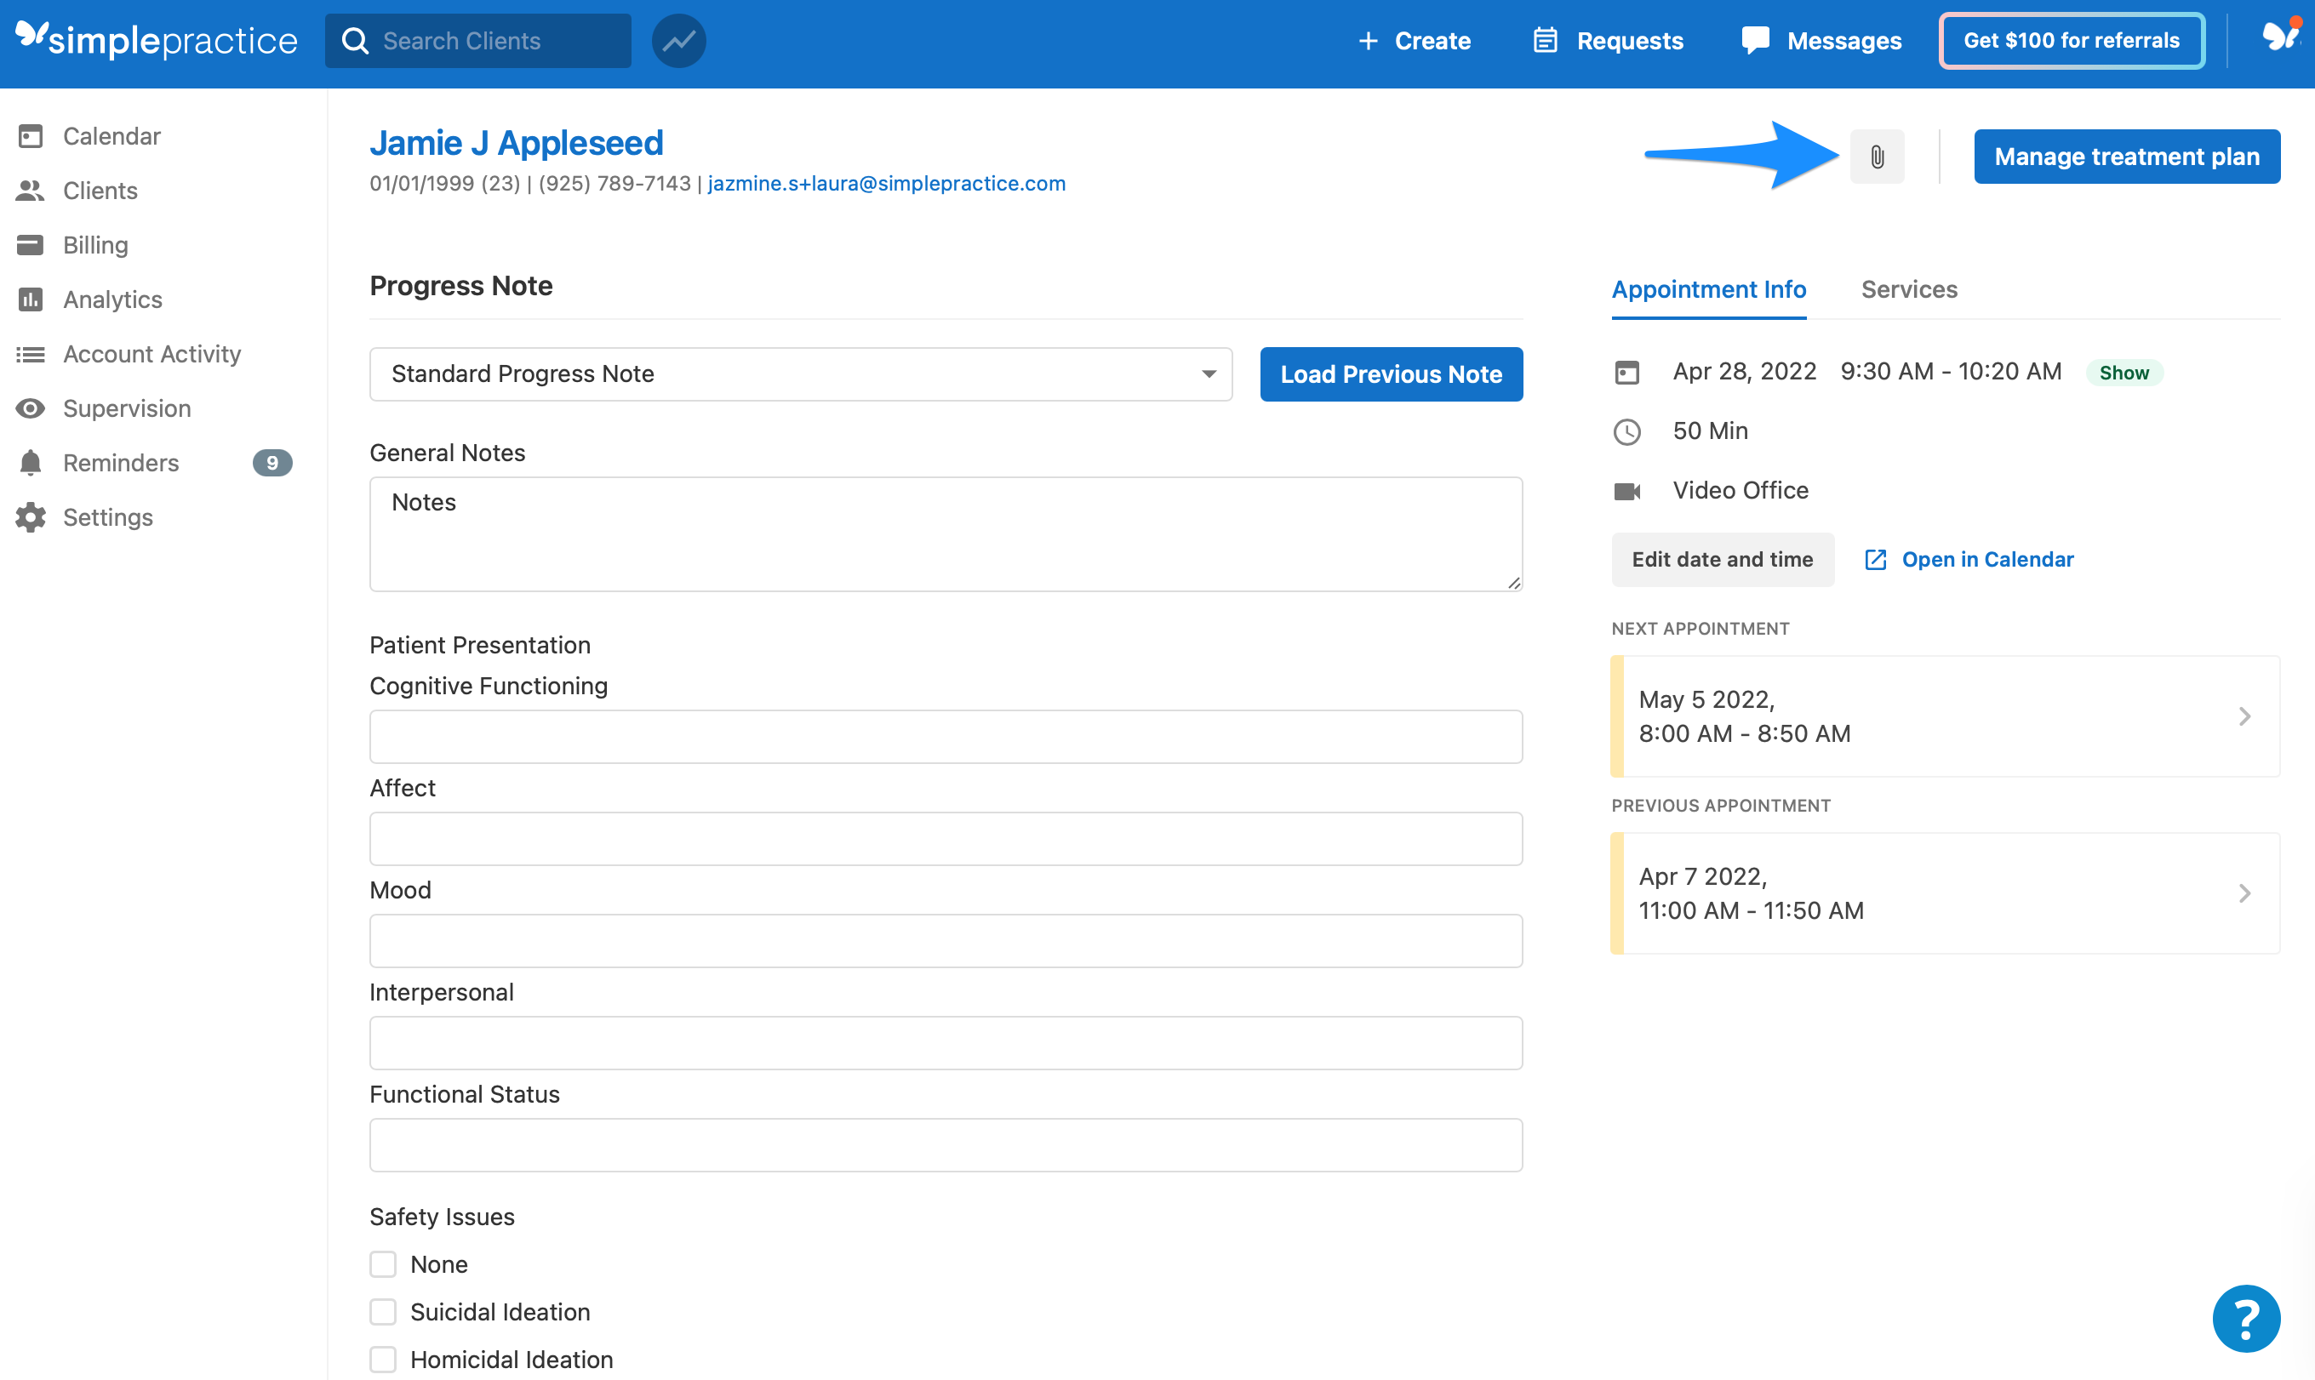The height and width of the screenshot is (1380, 2315).
Task: Expand the Apr 7 previous appointment entry
Action: click(1943, 892)
